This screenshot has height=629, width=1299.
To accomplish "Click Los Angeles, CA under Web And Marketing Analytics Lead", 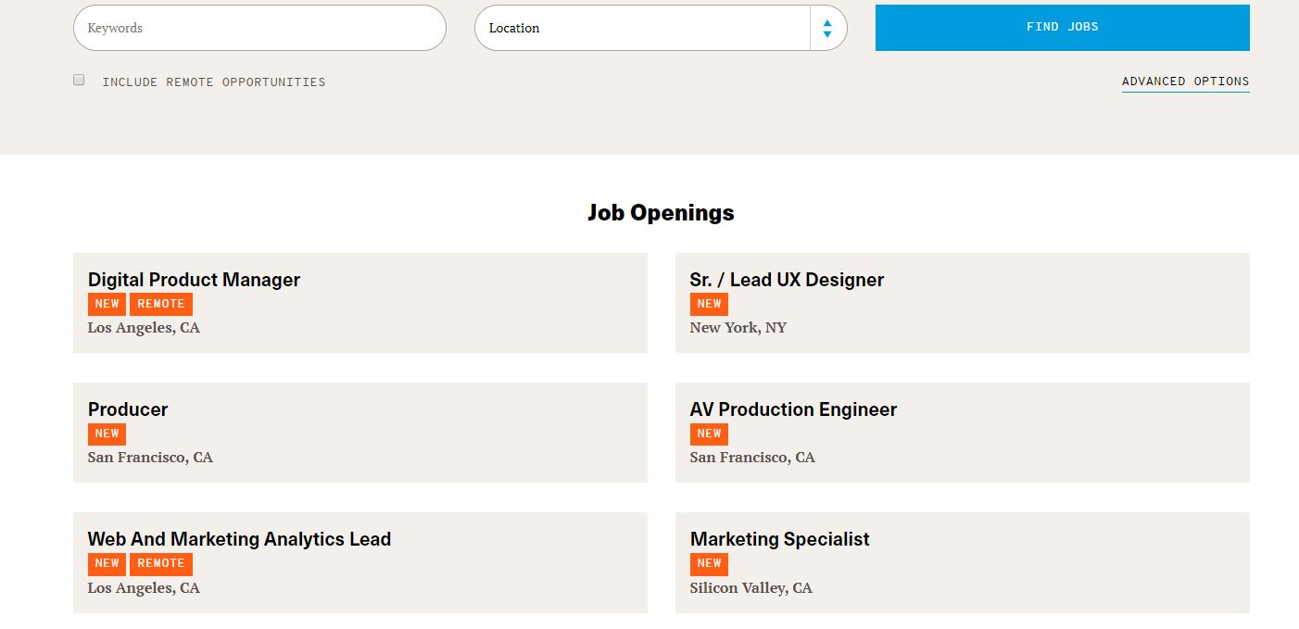I will tap(144, 588).
